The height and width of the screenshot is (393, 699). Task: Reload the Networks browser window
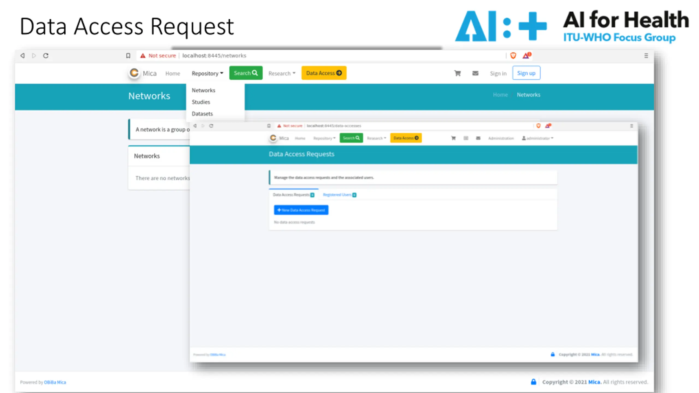point(46,56)
